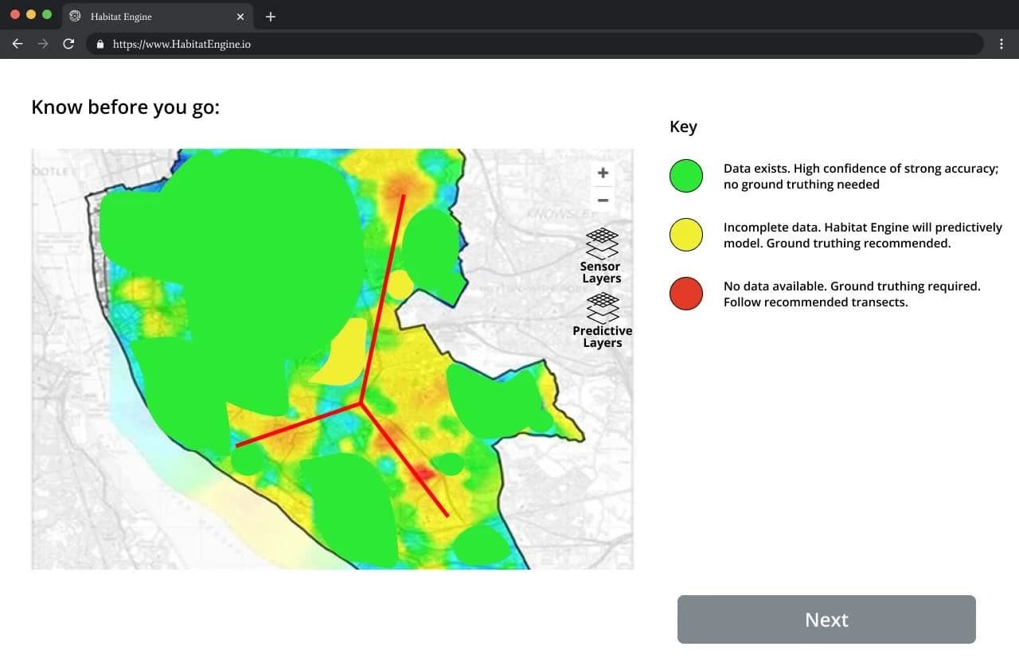Screen dimensions: 1019x662
Task: Click the map zoom out minus button
Action: (x=603, y=201)
